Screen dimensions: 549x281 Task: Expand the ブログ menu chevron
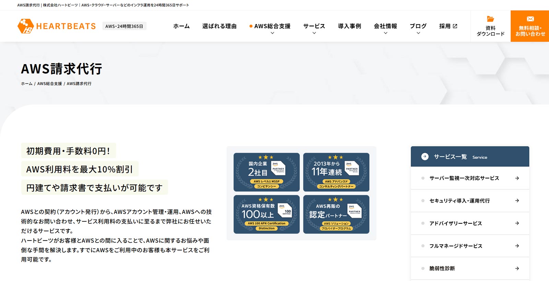pos(418,33)
